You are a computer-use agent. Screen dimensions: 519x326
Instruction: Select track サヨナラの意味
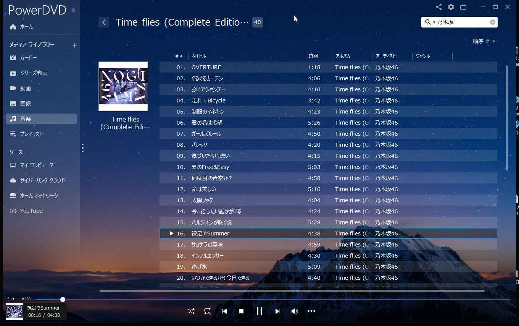pyautogui.click(x=328, y=245)
